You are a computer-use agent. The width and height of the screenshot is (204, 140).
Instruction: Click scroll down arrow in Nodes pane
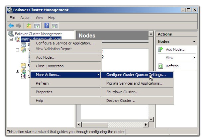tap(151, 119)
